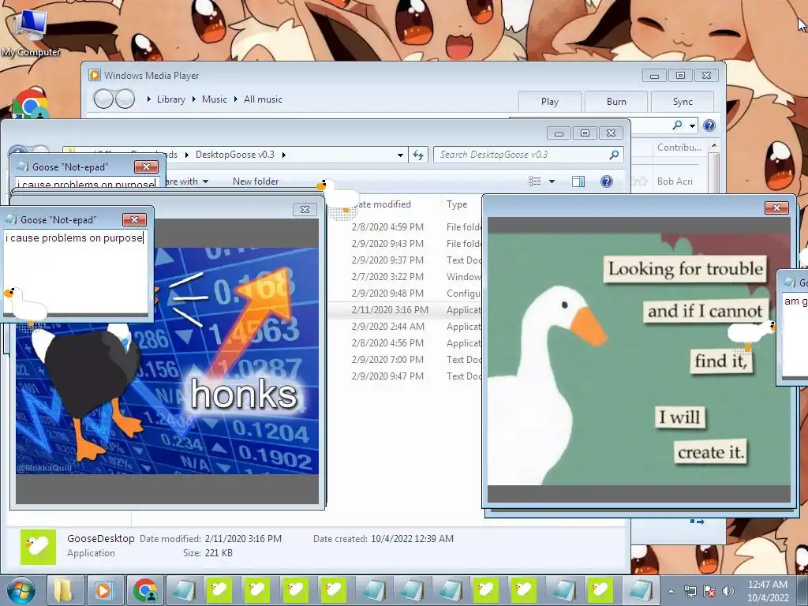Show the preview pane in Explorer
808x606 pixels.
pos(578,181)
